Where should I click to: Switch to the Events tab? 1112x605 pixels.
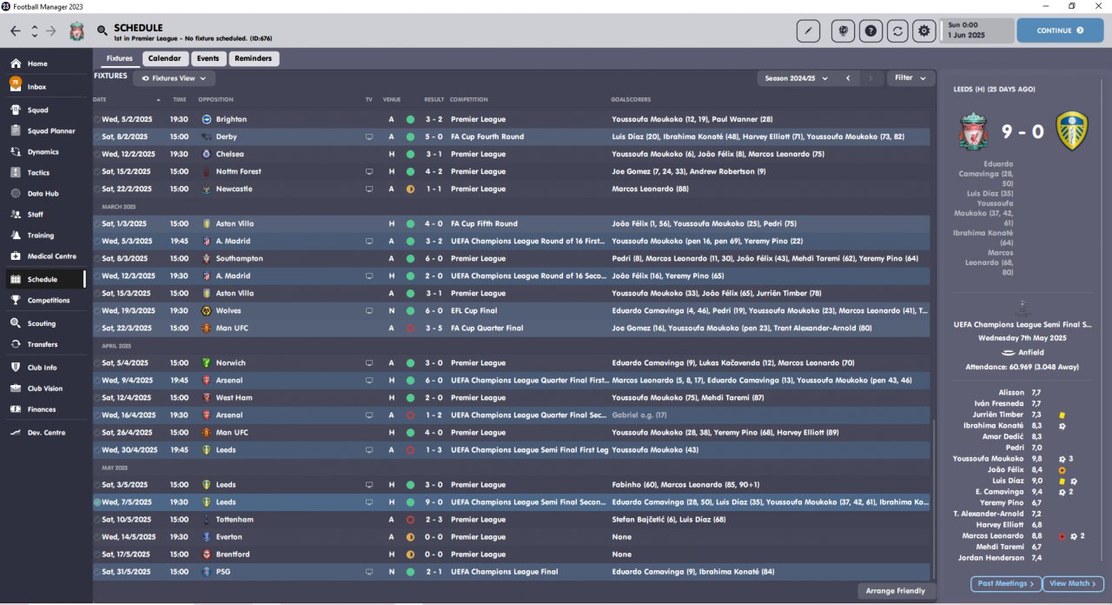(208, 58)
